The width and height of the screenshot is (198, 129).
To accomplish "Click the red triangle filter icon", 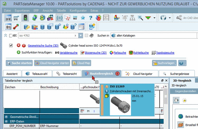I will coord(148,18).
